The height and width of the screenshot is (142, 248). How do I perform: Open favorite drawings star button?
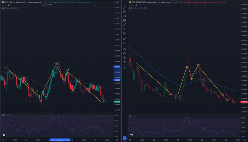[125, 138]
